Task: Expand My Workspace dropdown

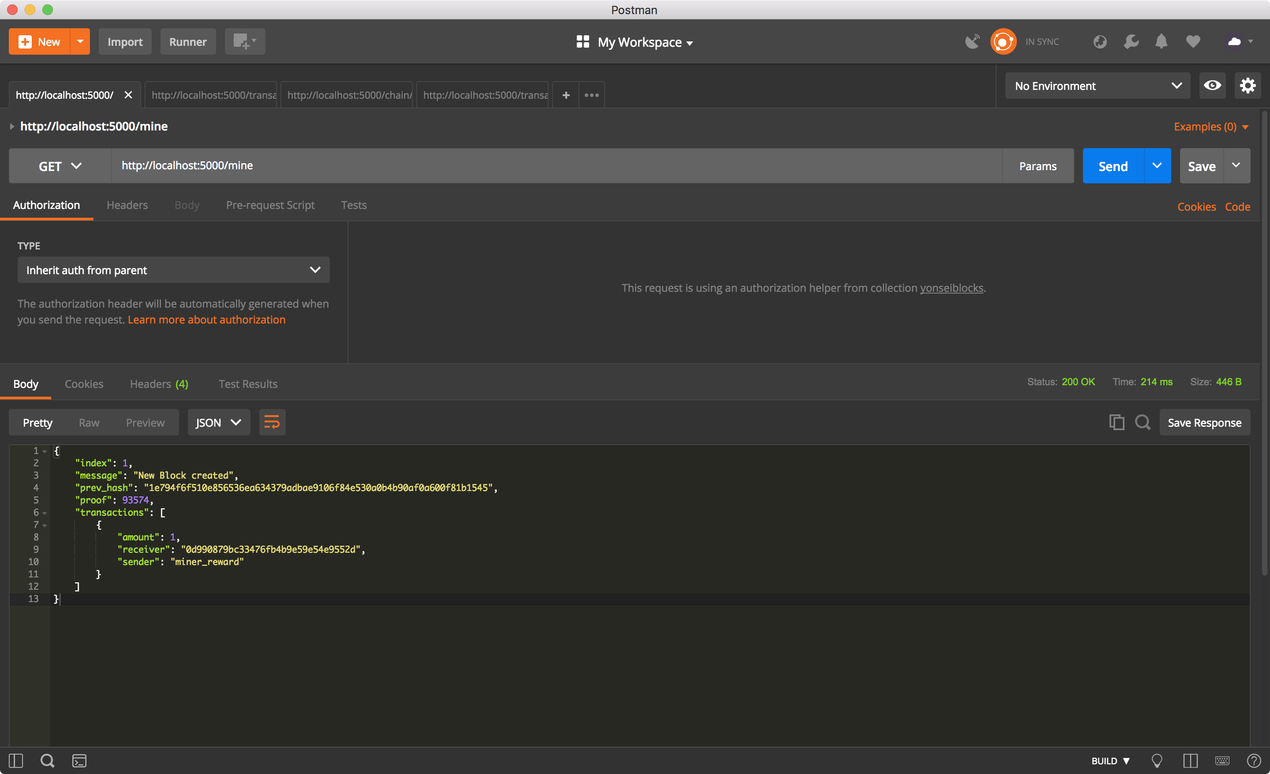Action: tap(635, 42)
